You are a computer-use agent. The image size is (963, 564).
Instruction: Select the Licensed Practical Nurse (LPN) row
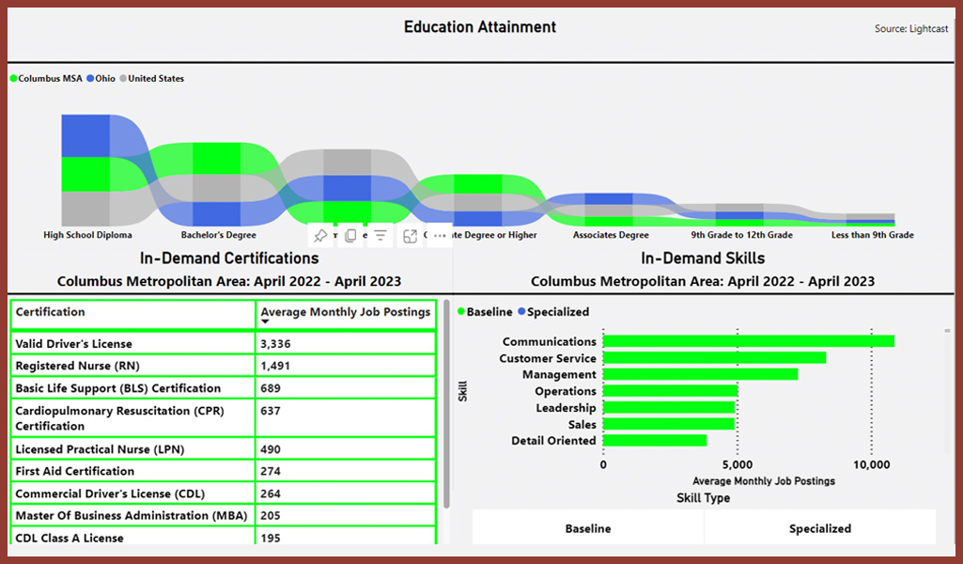[223, 449]
